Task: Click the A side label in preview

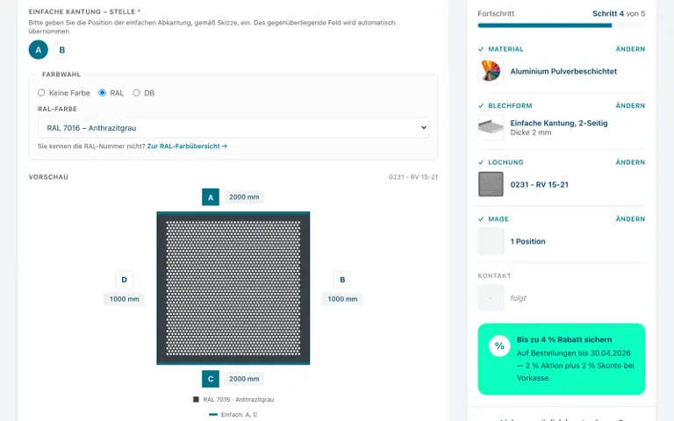Action: point(211,197)
